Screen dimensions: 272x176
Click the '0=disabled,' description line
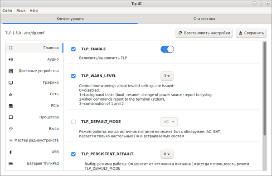coord(89,90)
